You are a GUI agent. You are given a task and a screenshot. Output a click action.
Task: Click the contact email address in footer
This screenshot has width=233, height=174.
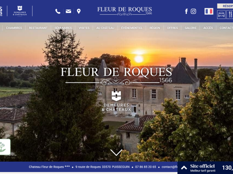(x=170, y=167)
